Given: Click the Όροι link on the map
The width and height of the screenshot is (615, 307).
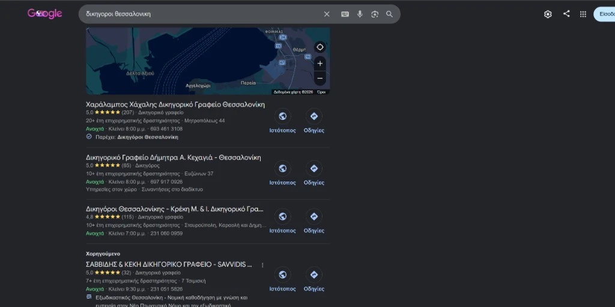Looking at the screenshot, I should [321, 92].
